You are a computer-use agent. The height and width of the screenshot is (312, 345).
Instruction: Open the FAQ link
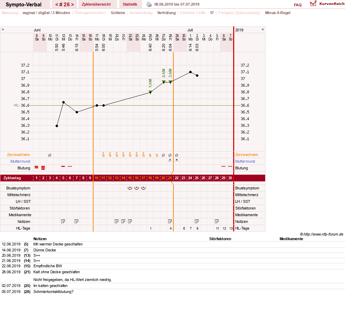(x=298, y=5)
